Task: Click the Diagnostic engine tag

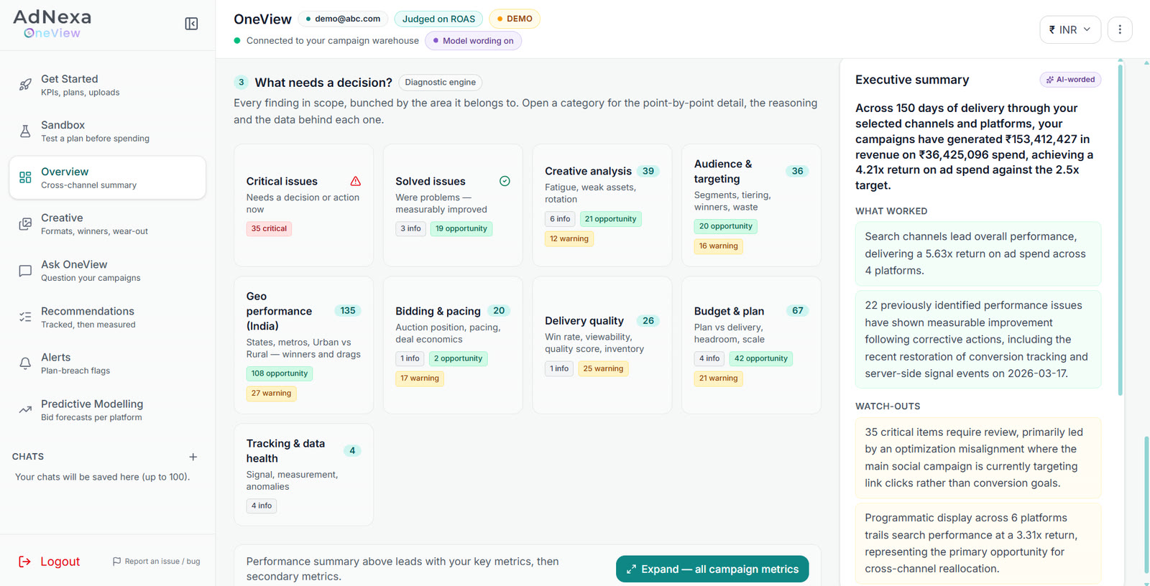Action: pos(440,83)
